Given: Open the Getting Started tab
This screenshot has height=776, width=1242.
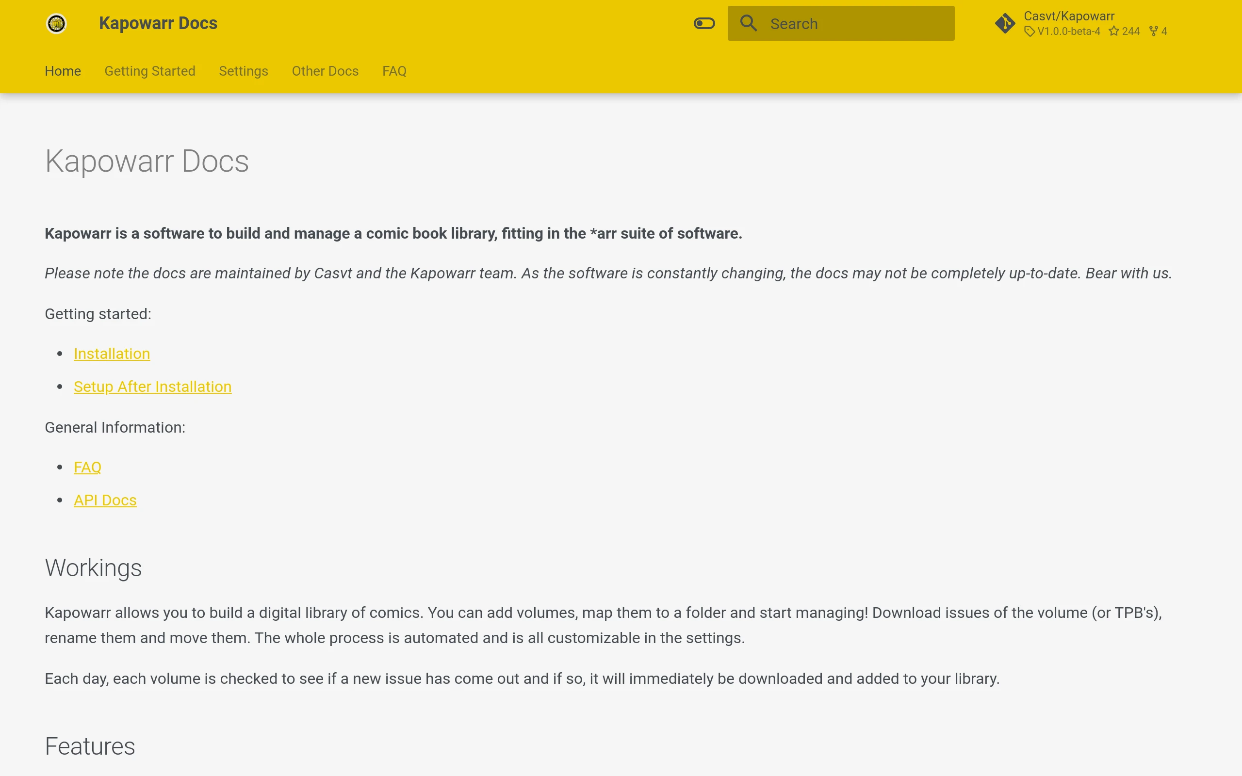Looking at the screenshot, I should [x=150, y=71].
